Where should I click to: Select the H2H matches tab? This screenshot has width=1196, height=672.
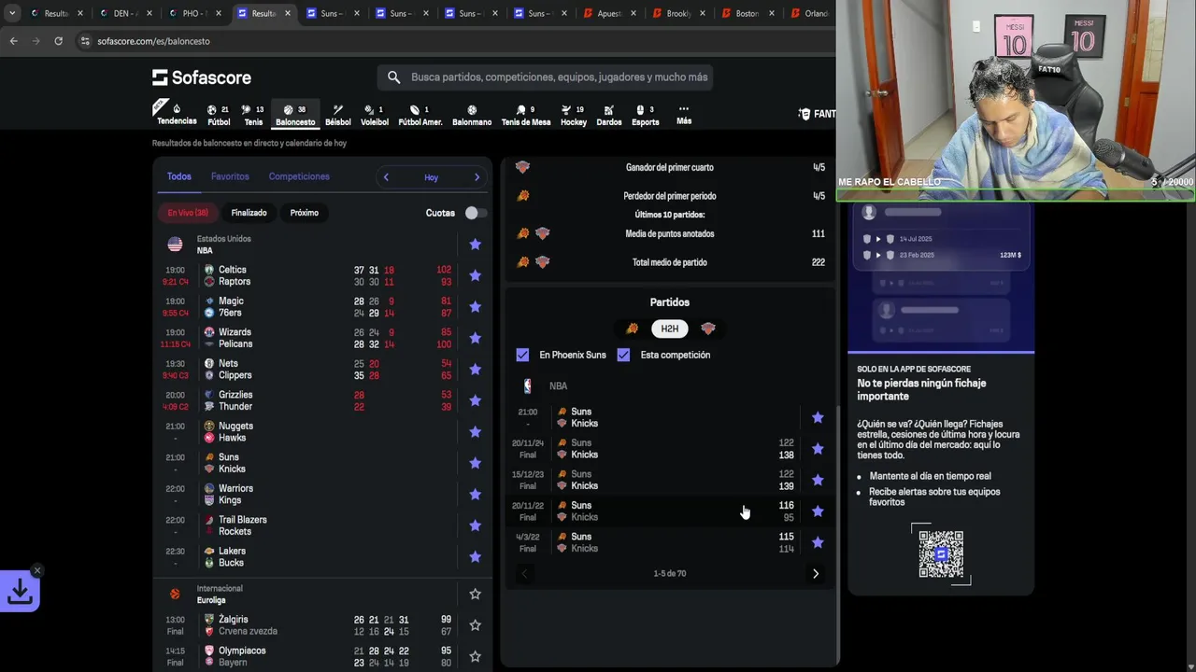click(669, 329)
